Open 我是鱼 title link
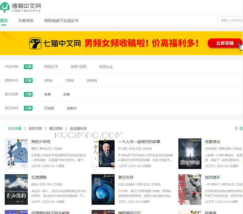243x214 pixels. 211,213
